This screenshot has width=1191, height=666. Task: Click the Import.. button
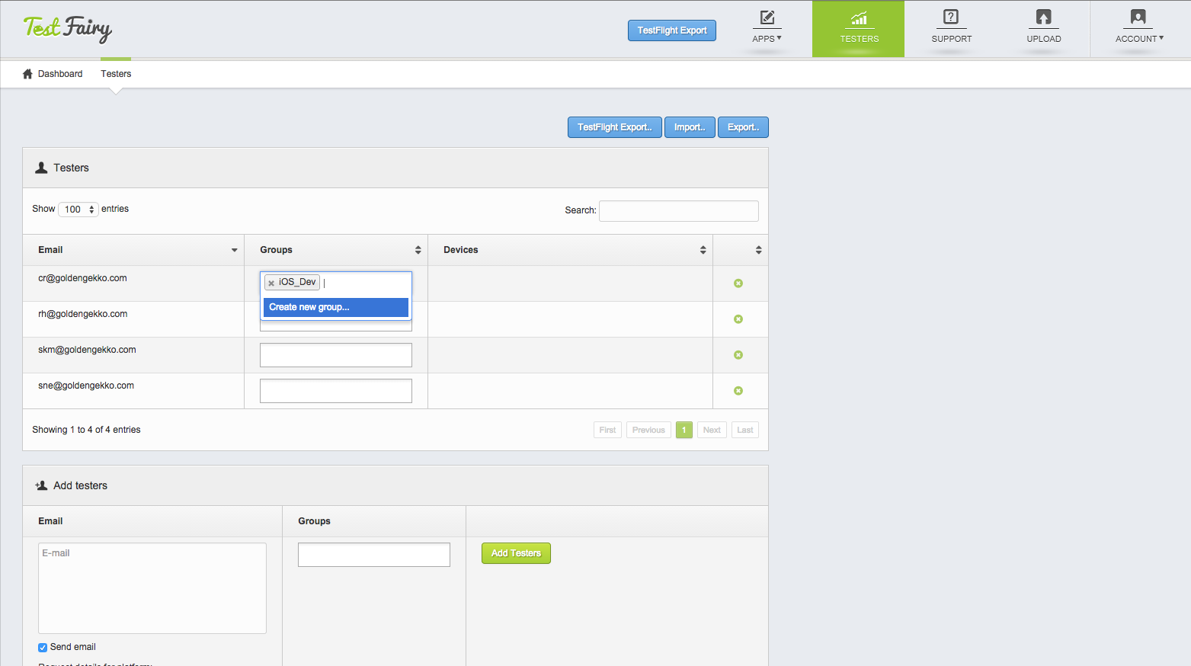pos(690,127)
